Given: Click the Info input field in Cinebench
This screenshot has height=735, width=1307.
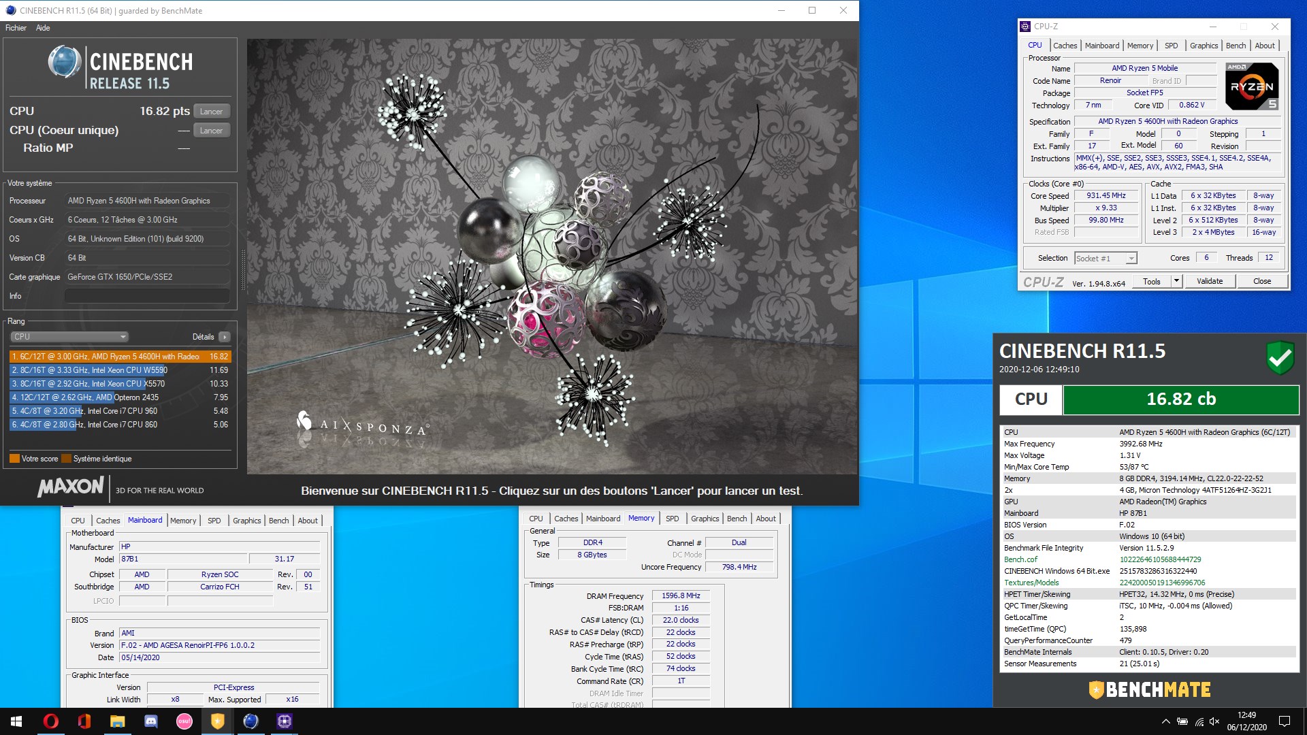Looking at the screenshot, I should click(x=147, y=296).
